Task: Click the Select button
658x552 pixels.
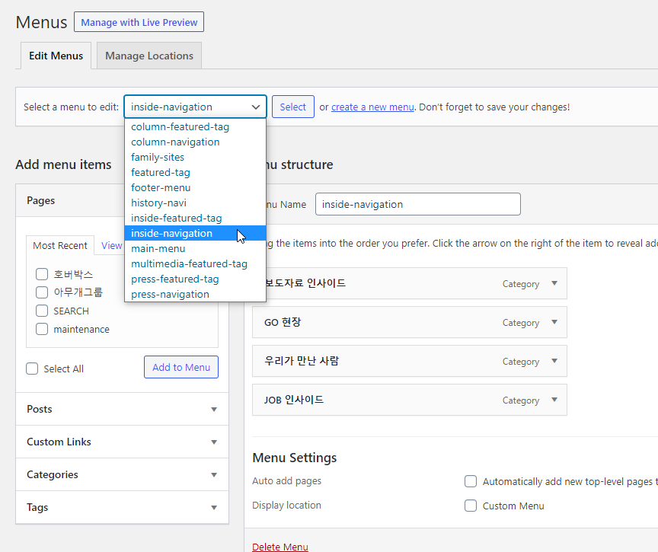Action: tap(293, 107)
